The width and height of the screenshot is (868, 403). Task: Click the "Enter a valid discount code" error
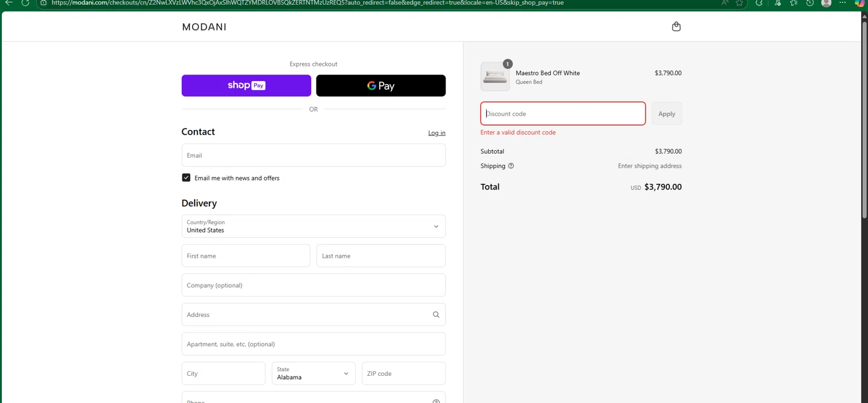point(518,132)
